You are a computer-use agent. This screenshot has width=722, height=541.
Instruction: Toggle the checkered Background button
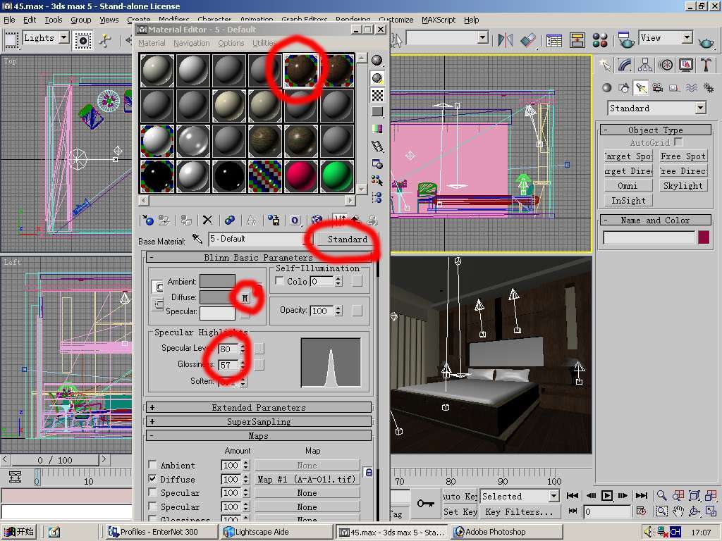pyautogui.click(x=377, y=95)
